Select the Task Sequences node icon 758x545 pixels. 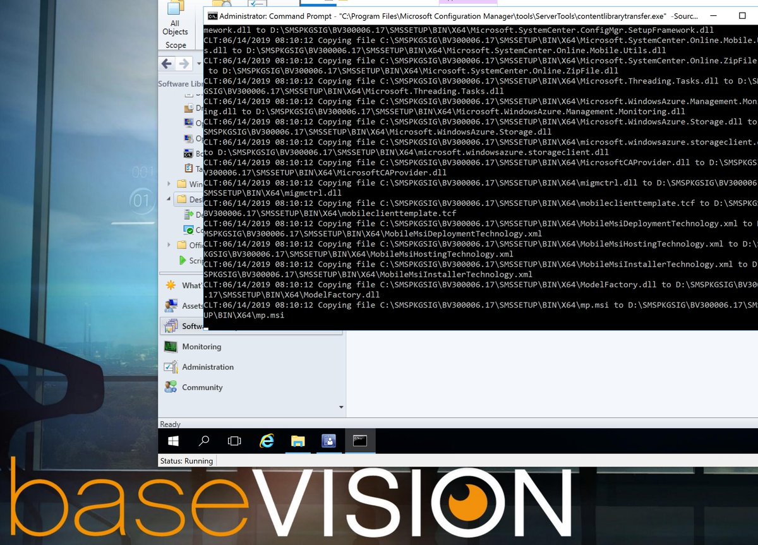click(189, 169)
